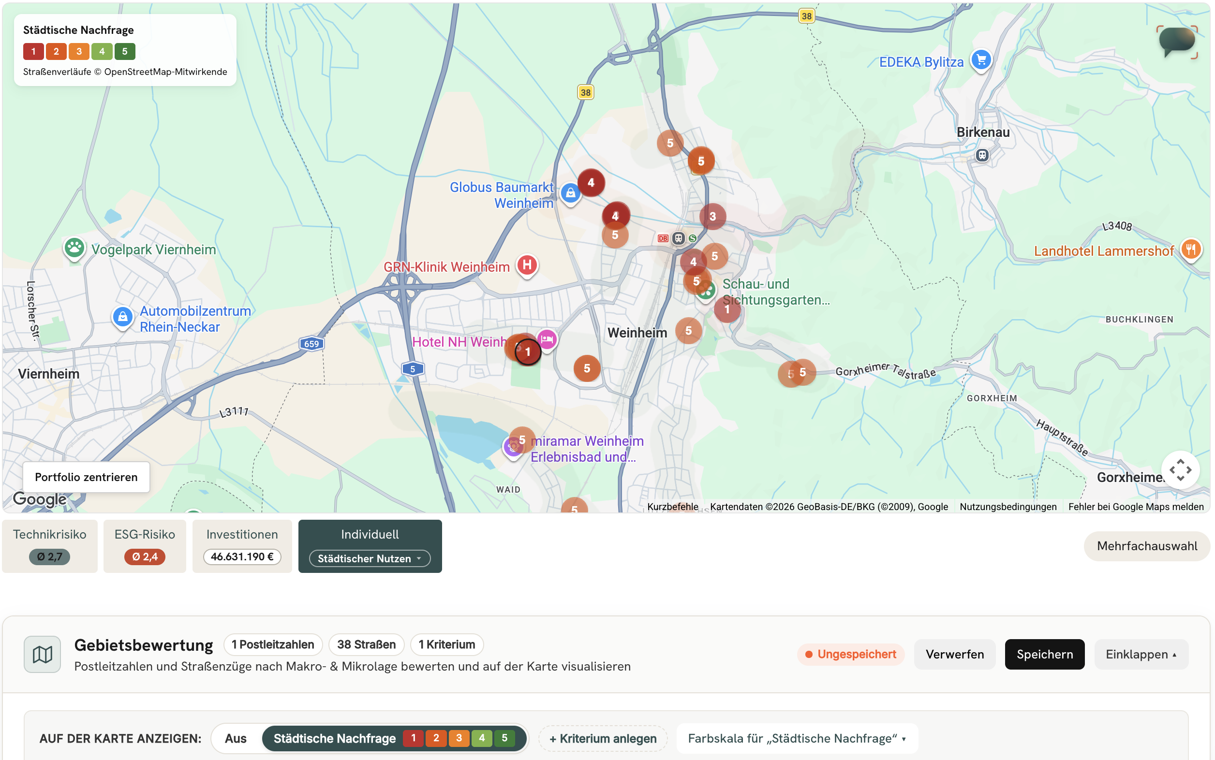Select the Hotel NH Weinheim bed pin
This screenshot has width=1215, height=760.
click(x=547, y=340)
